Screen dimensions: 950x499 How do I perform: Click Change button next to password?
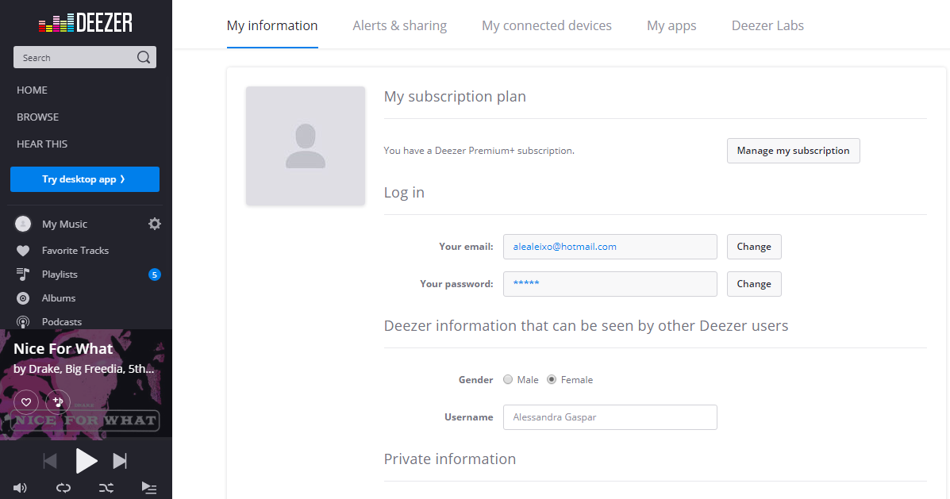754,284
